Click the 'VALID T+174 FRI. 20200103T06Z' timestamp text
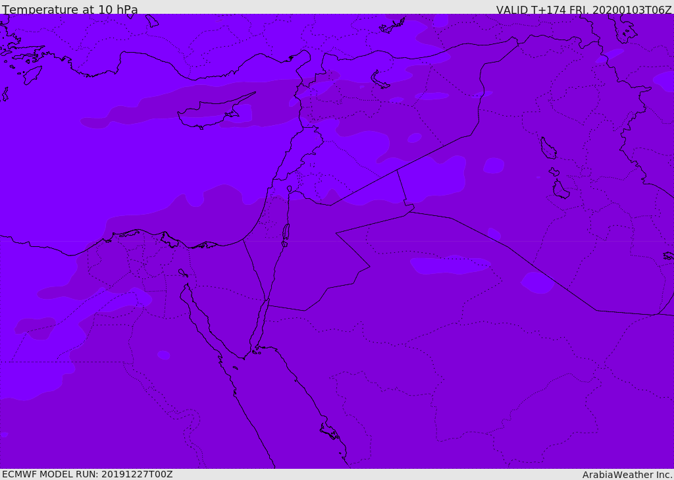This screenshot has height=480, width=674. coord(583,10)
